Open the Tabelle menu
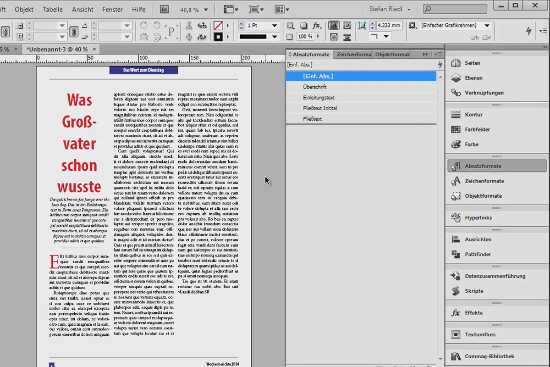Screen dimensions: 550x367 (53, 9)
